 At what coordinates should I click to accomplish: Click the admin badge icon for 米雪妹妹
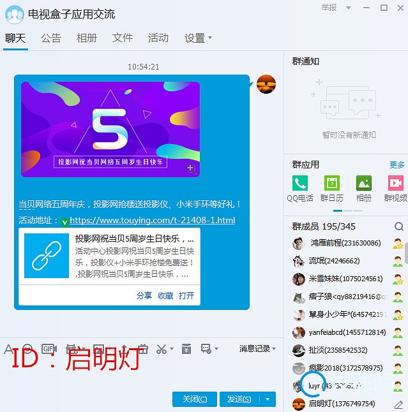click(x=398, y=279)
